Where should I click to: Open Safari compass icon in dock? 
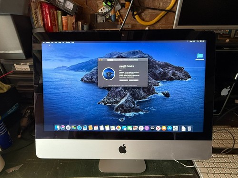(x=79, y=128)
